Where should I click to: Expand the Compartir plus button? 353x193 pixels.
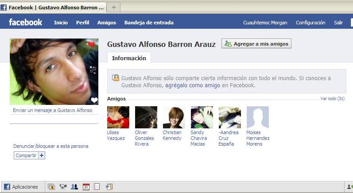pos(42,155)
